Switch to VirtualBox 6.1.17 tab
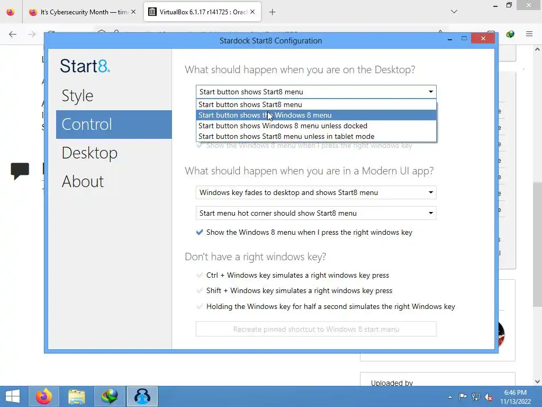 point(202,12)
